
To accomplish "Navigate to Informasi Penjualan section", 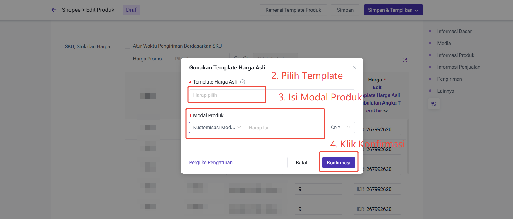I will pyautogui.click(x=459, y=67).
